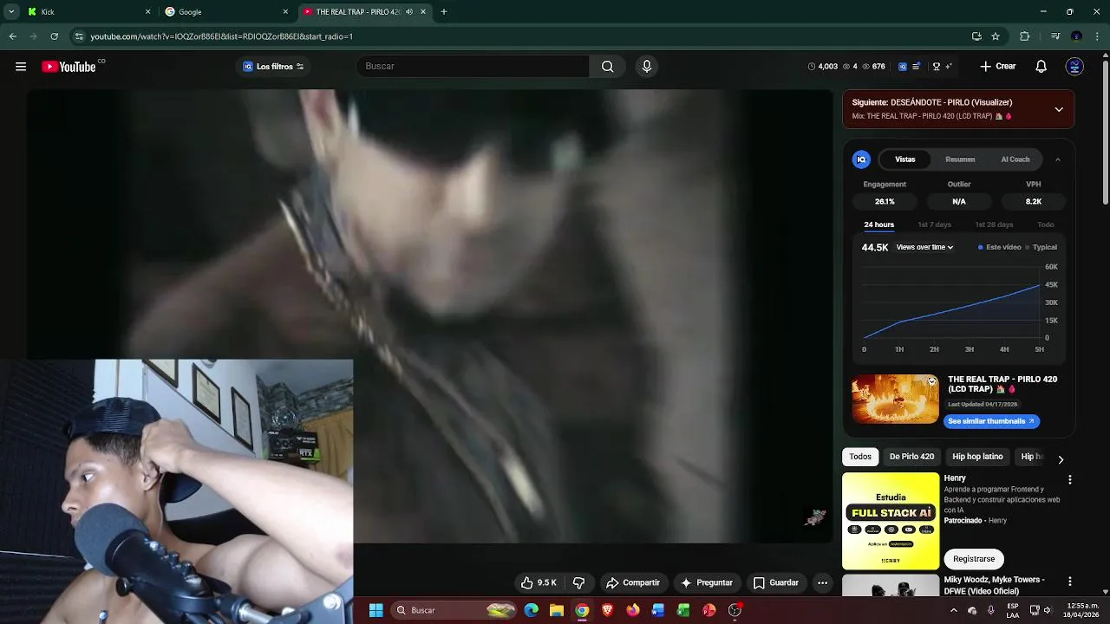Open File Explorer from taskbar
This screenshot has width=1110, height=624.
(557, 610)
